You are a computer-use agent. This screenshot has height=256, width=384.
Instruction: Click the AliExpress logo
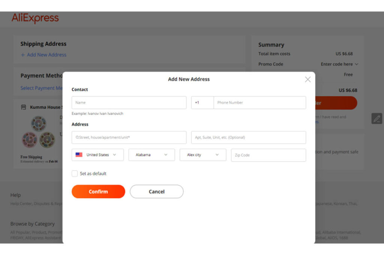pos(36,18)
